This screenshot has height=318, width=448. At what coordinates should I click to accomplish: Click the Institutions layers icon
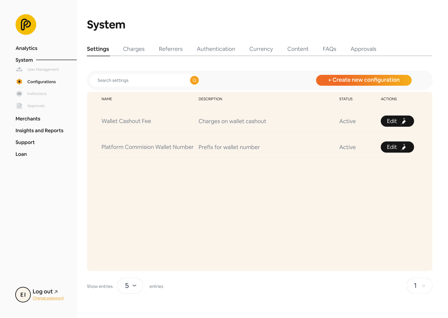coord(19,94)
